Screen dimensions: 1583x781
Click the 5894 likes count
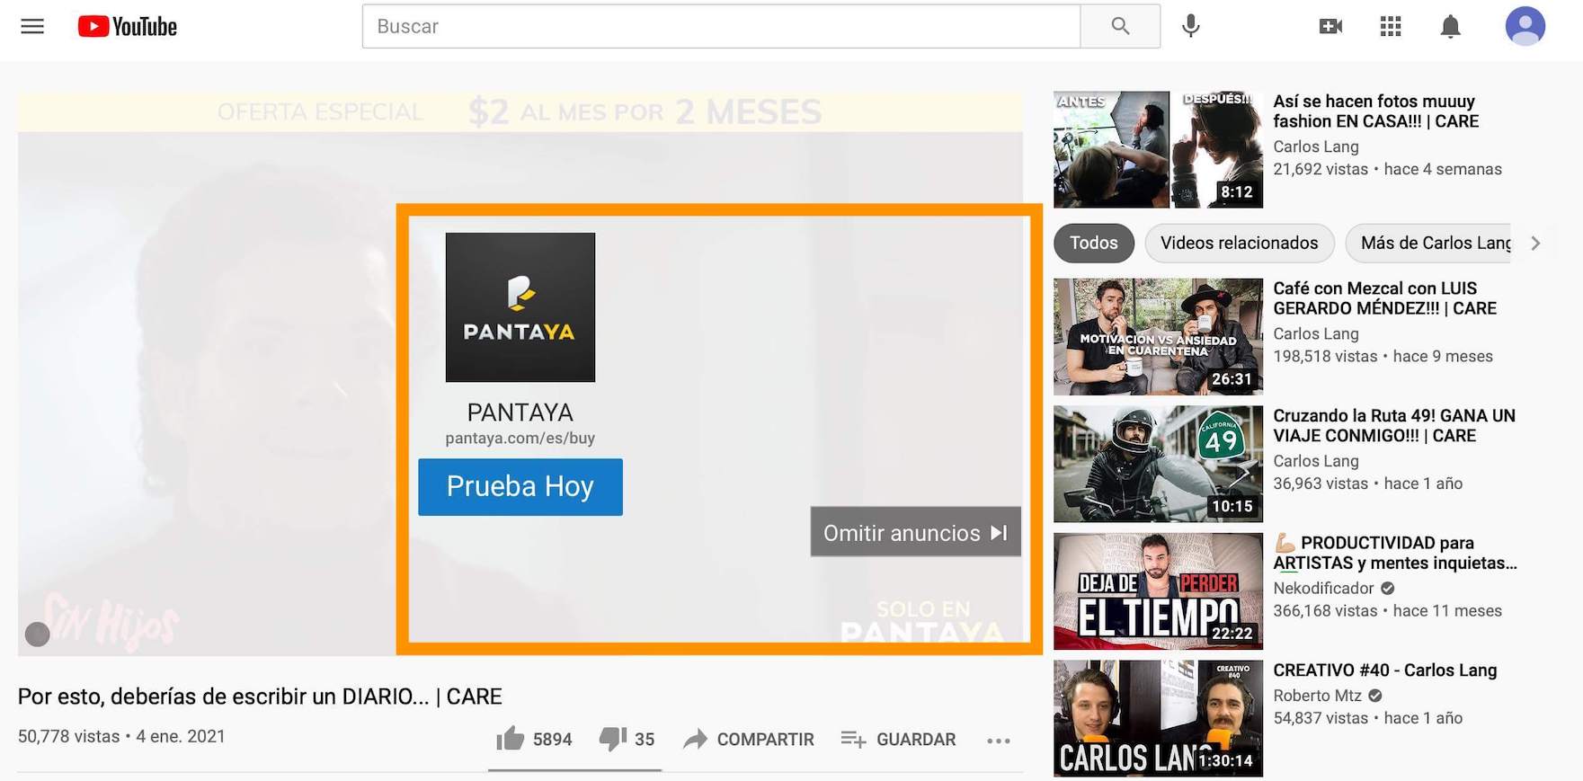552,740
